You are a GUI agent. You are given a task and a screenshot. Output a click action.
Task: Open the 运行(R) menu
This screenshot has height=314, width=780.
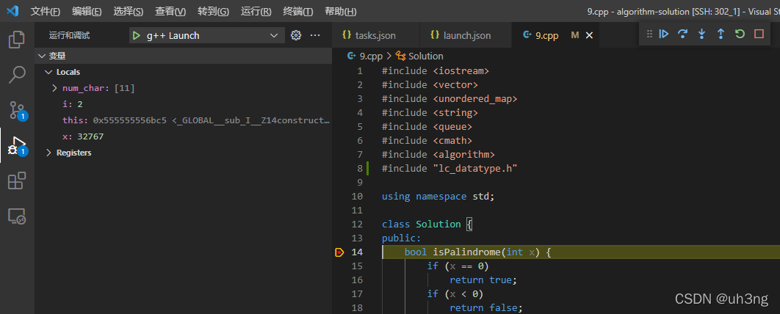[x=256, y=12]
